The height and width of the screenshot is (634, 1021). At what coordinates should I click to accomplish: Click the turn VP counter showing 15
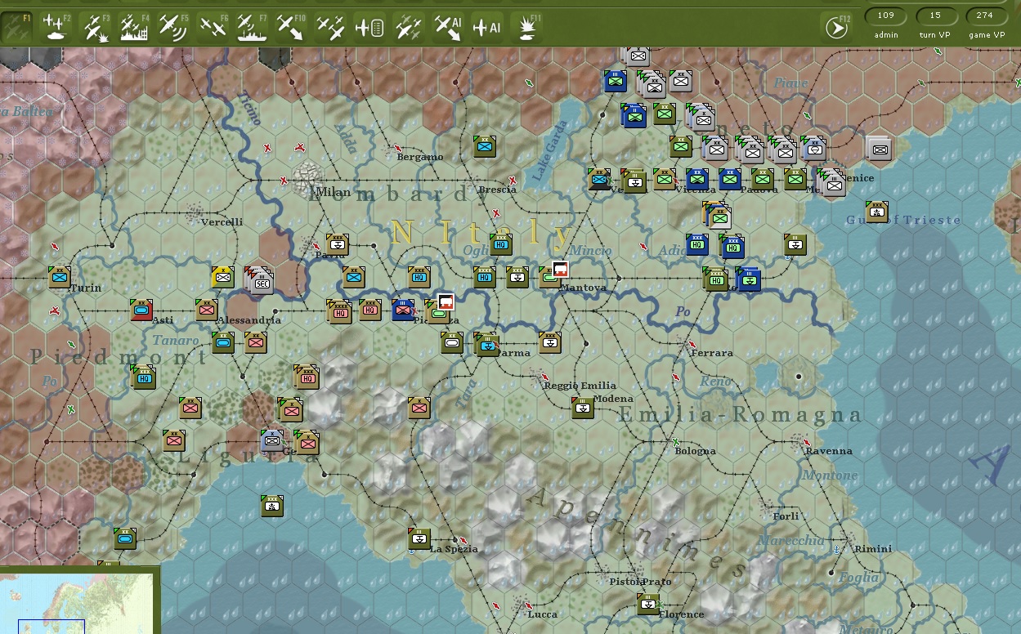[935, 16]
